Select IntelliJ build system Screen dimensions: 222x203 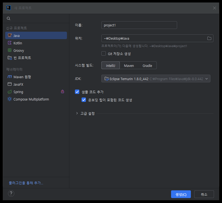(x=110, y=66)
